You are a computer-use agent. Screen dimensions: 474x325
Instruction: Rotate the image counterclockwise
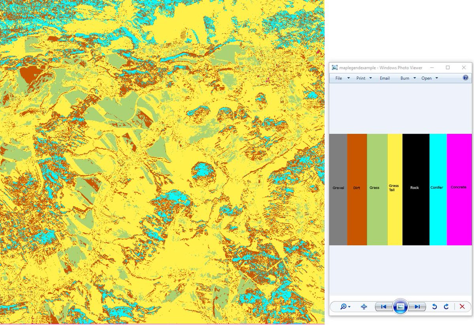434,306
